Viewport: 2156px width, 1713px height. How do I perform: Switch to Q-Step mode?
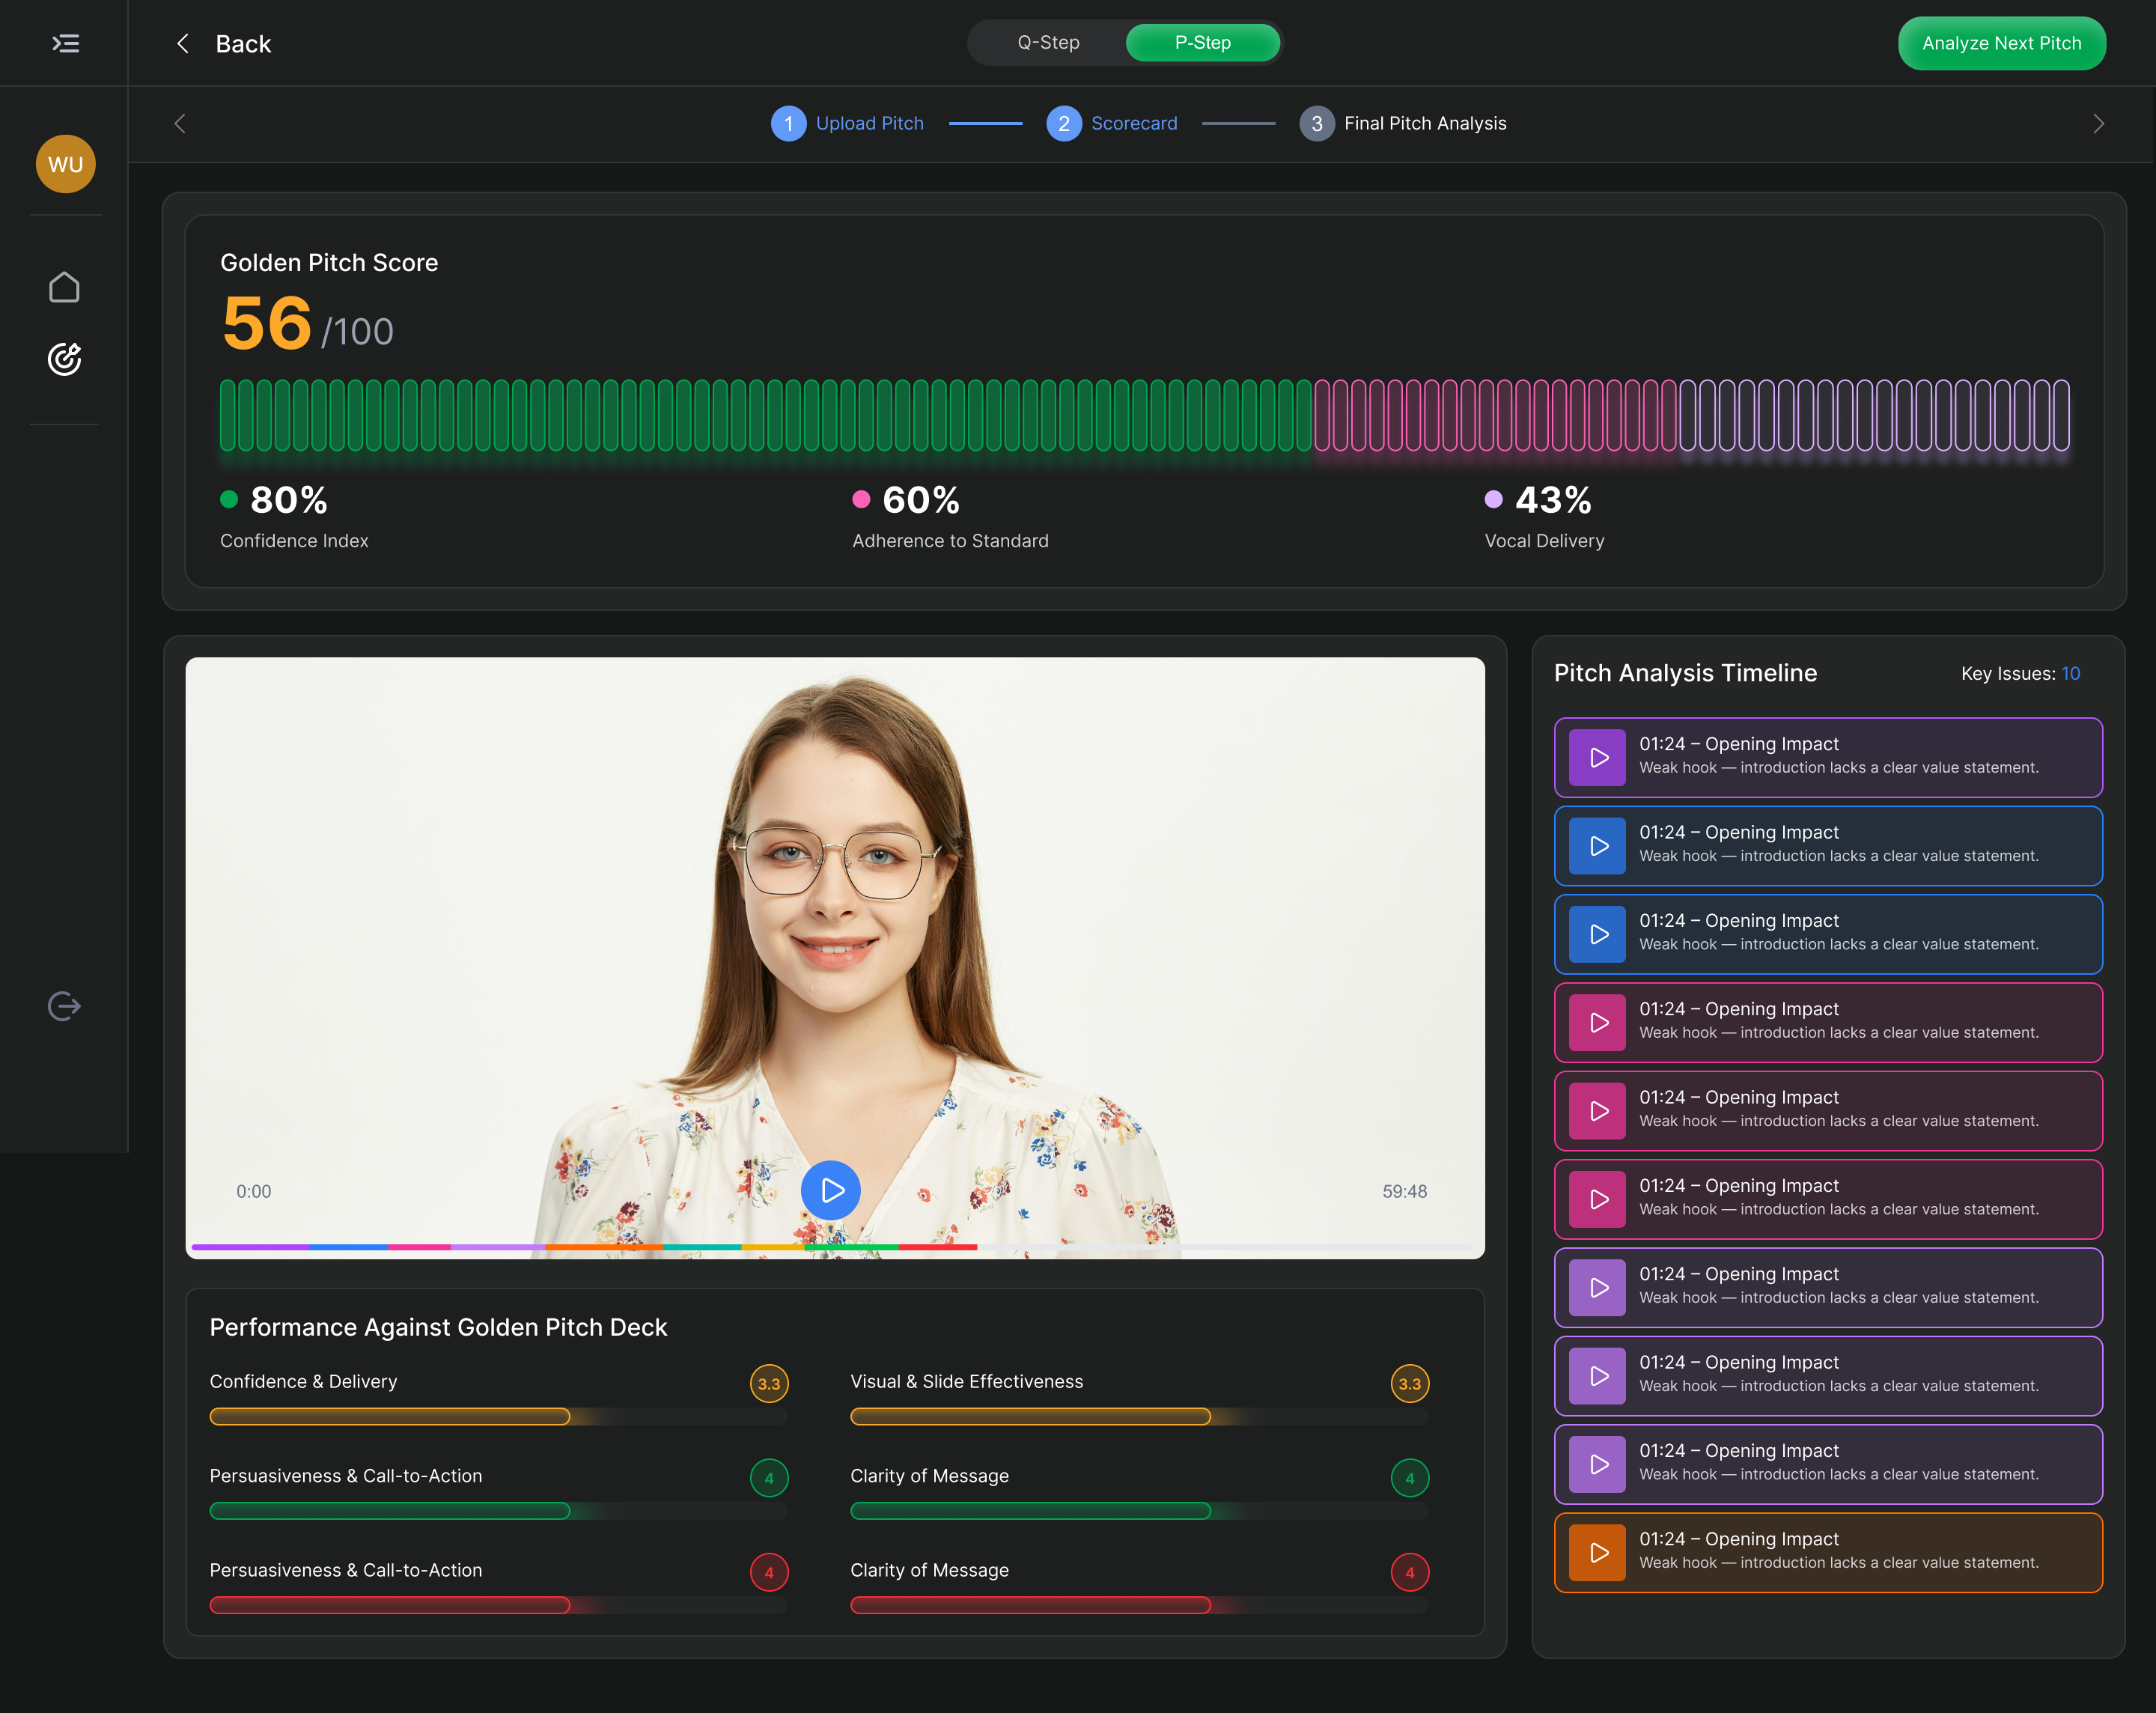1048,43
